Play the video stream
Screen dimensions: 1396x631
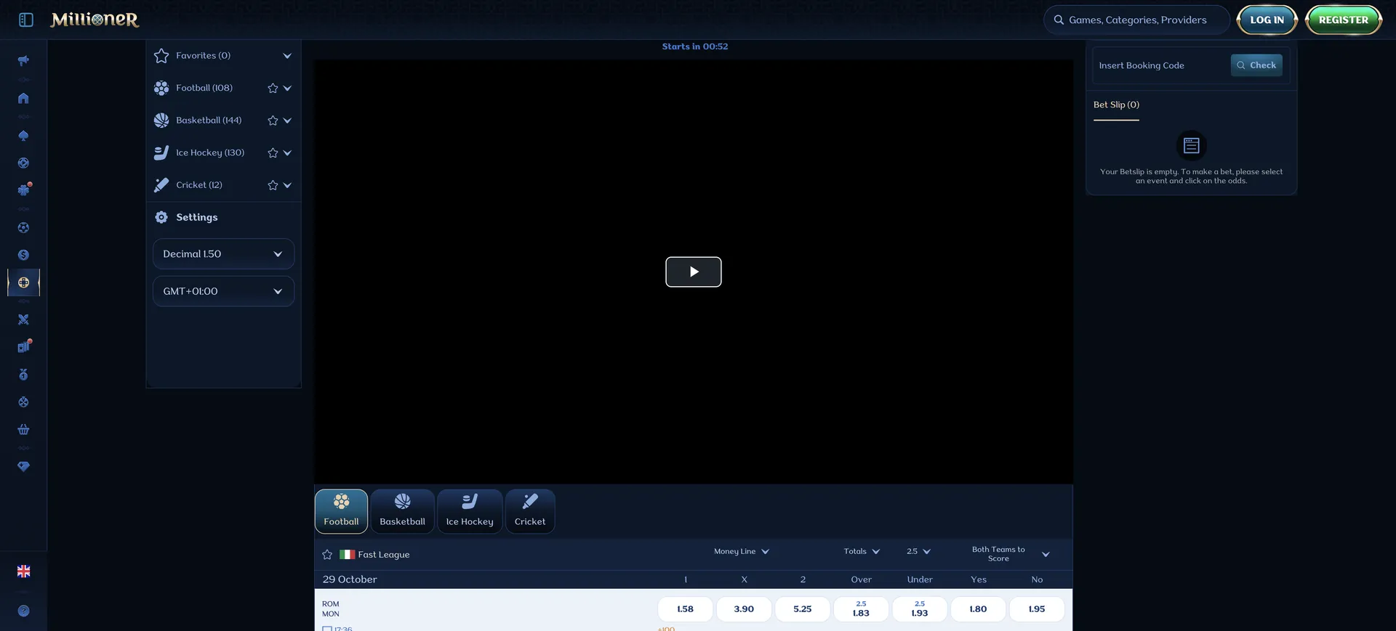point(694,272)
